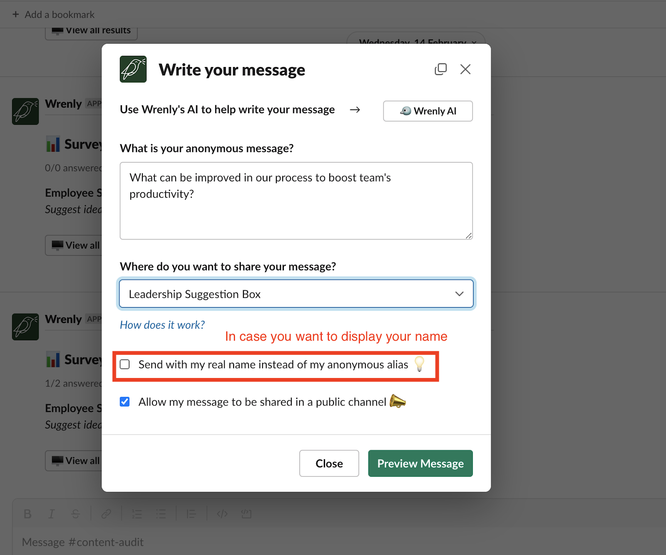
Task: Toggle bold formatting in message composer
Action: point(27,514)
